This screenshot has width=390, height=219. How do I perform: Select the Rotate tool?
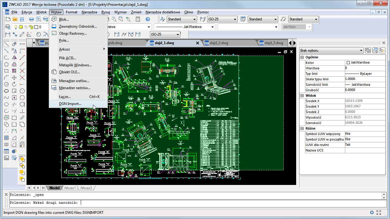point(14,84)
